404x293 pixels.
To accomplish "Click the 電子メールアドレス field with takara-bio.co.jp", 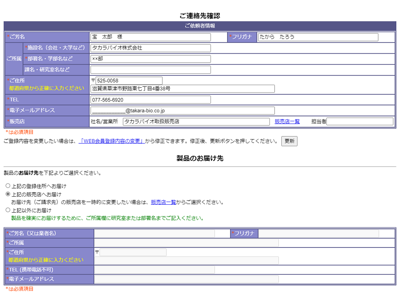I will 183,110.
